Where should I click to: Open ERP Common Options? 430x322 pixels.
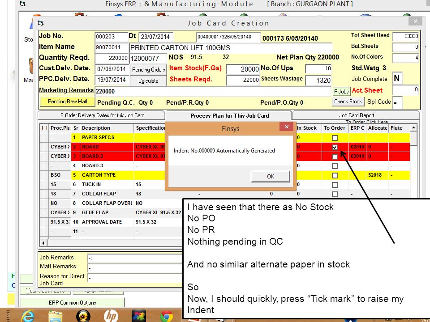pos(73,303)
